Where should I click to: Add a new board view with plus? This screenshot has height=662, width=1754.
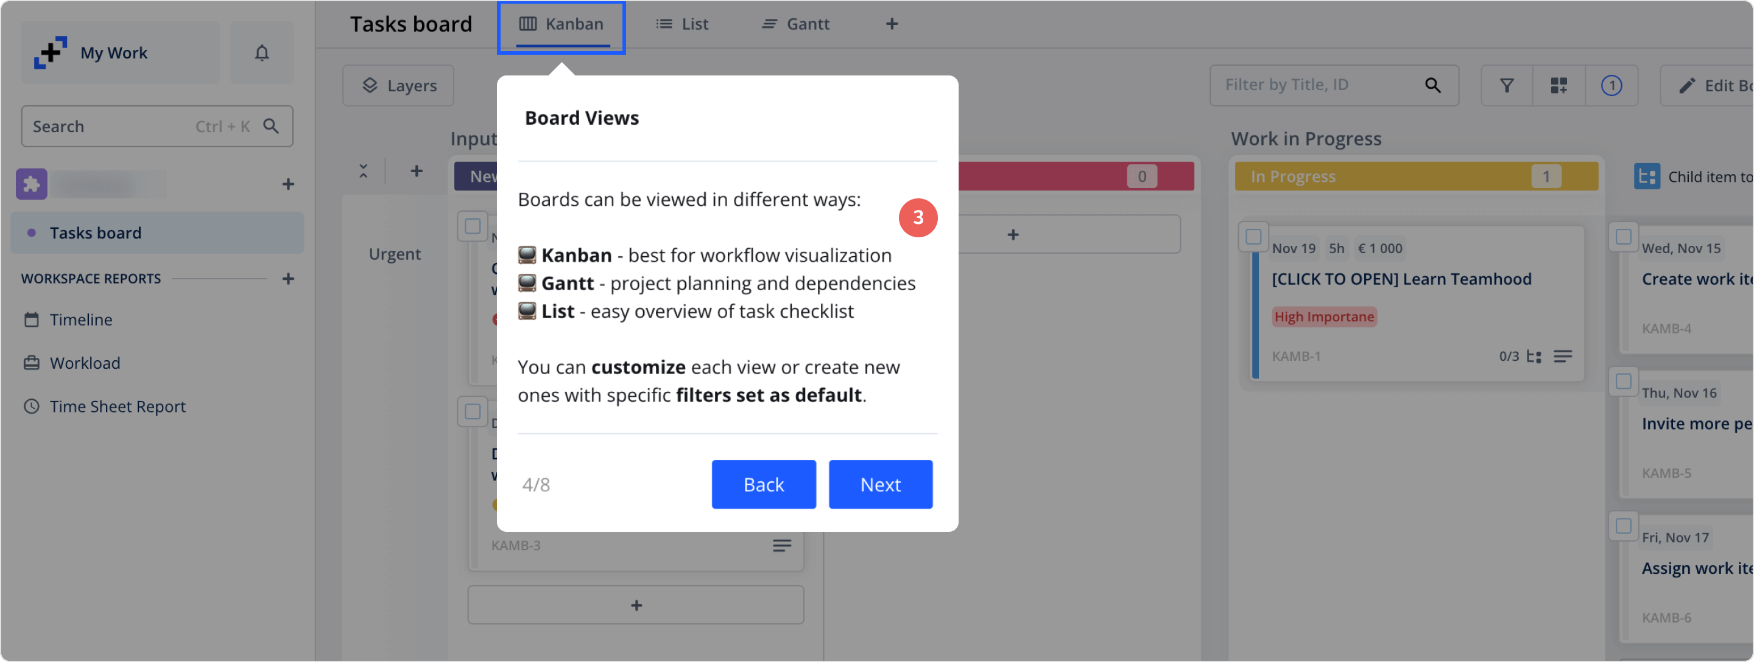tap(891, 24)
